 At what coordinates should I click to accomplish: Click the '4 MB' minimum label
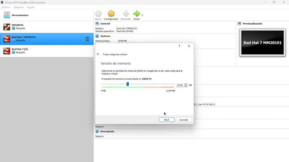(x=103, y=91)
